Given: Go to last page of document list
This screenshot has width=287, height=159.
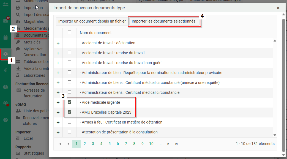Looking at the screenshot, I should tap(176, 144).
